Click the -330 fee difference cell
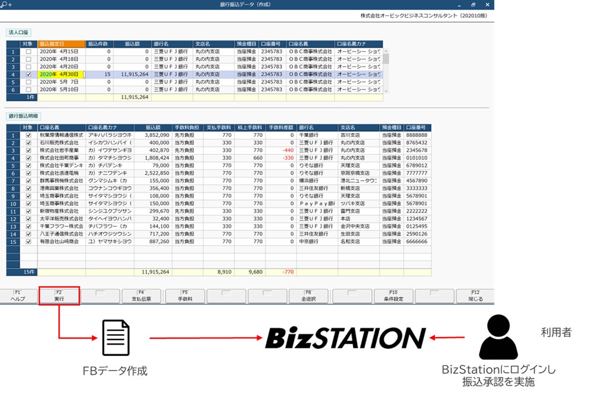Viewport: 597px width, 394px height. [x=281, y=158]
